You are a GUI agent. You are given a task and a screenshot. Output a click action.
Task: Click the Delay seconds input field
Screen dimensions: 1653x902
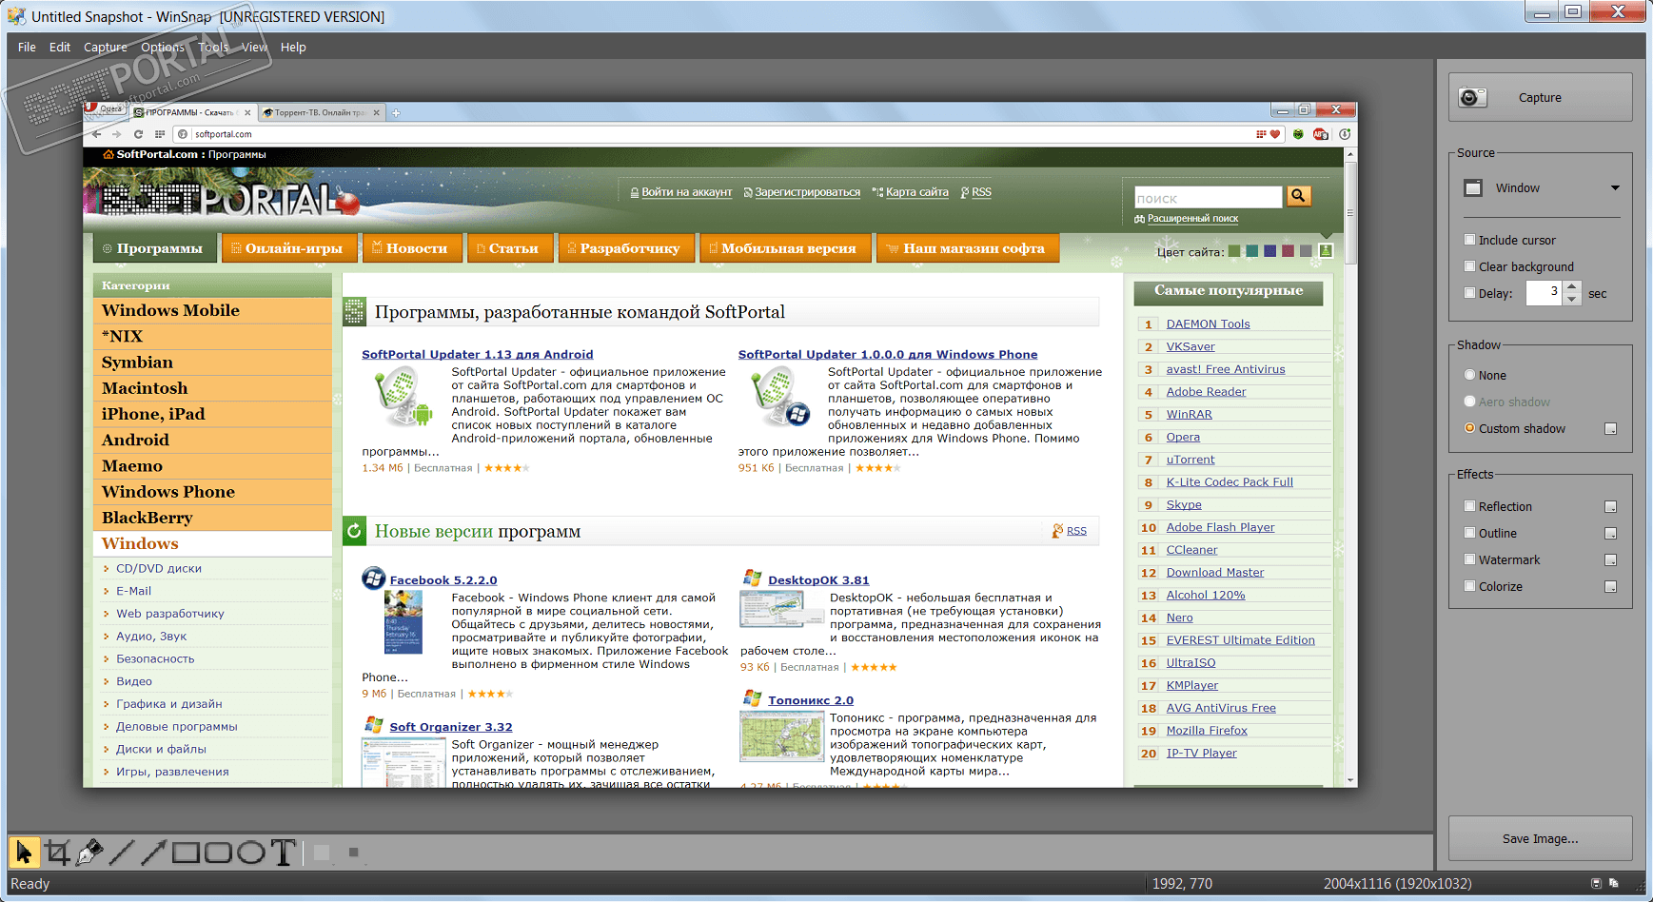pyautogui.click(x=1545, y=293)
